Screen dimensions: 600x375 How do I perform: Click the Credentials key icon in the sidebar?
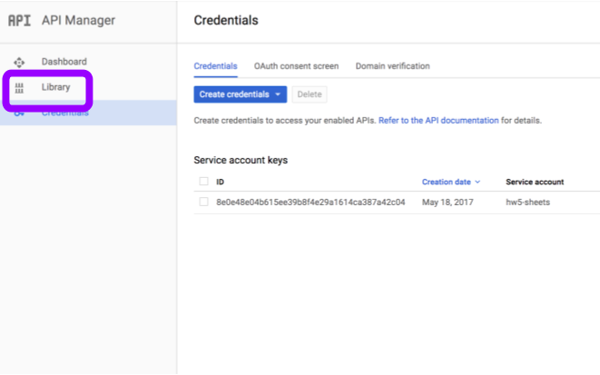pos(19,113)
